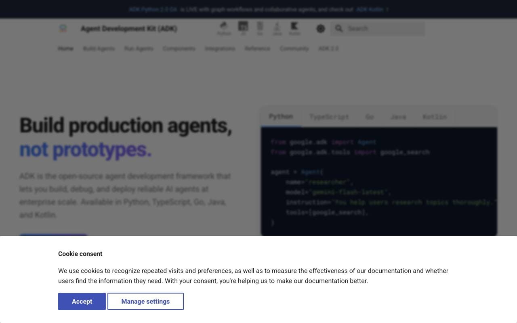This screenshot has width=517, height=323.
Task: Focus the Search input field
Action: coord(378,28)
